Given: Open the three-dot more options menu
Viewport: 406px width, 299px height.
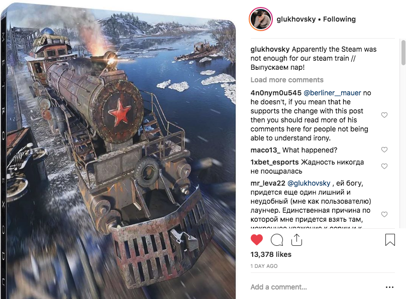Looking at the screenshot, I should [389, 287].
